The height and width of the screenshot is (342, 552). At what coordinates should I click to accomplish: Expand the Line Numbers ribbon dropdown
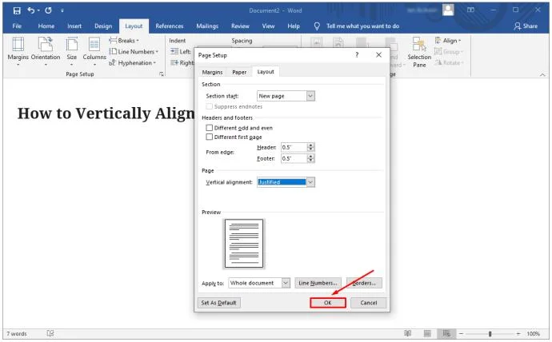coord(134,52)
